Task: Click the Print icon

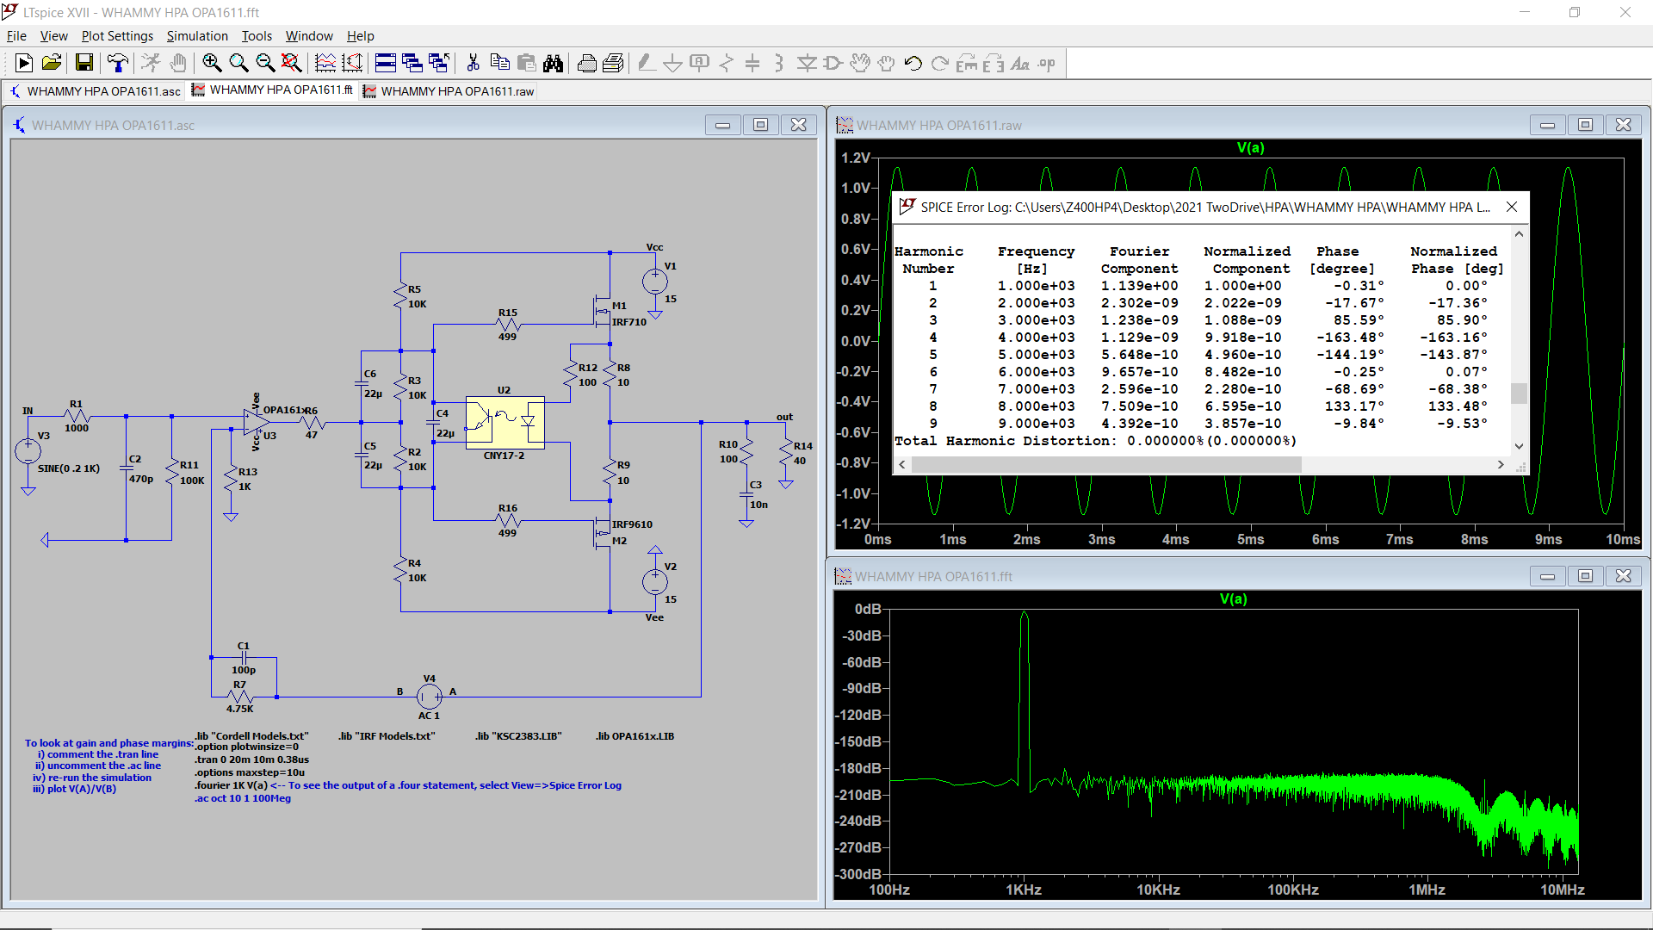Action: (x=613, y=63)
